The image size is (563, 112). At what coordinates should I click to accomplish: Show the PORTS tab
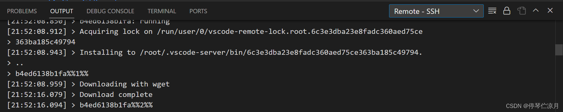click(x=198, y=11)
